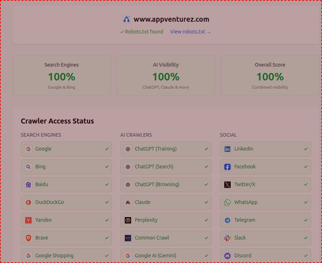Image resolution: width=322 pixels, height=263 pixels.
Task: Click the Google Shopping icon
Action: tap(28, 256)
